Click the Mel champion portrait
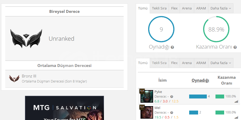The width and height of the screenshot is (241, 120). click(147, 112)
